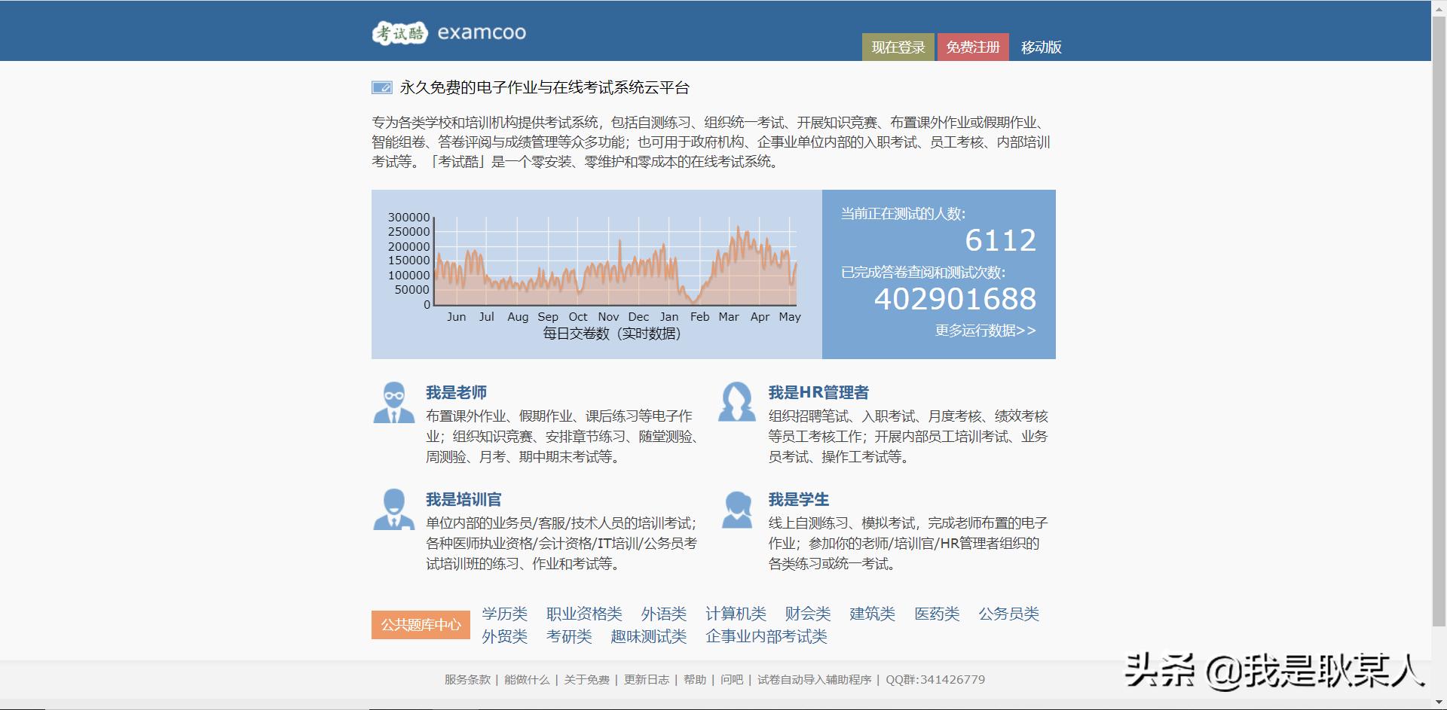Viewport: 1447px width, 710px height.
Task: Open the 外语类 question bank category
Action: click(x=662, y=614)
